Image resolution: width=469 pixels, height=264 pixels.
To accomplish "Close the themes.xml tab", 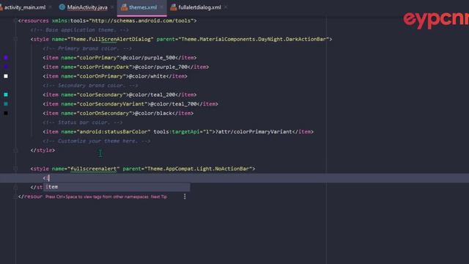I will pyautogui.click(x=162, y=7).
